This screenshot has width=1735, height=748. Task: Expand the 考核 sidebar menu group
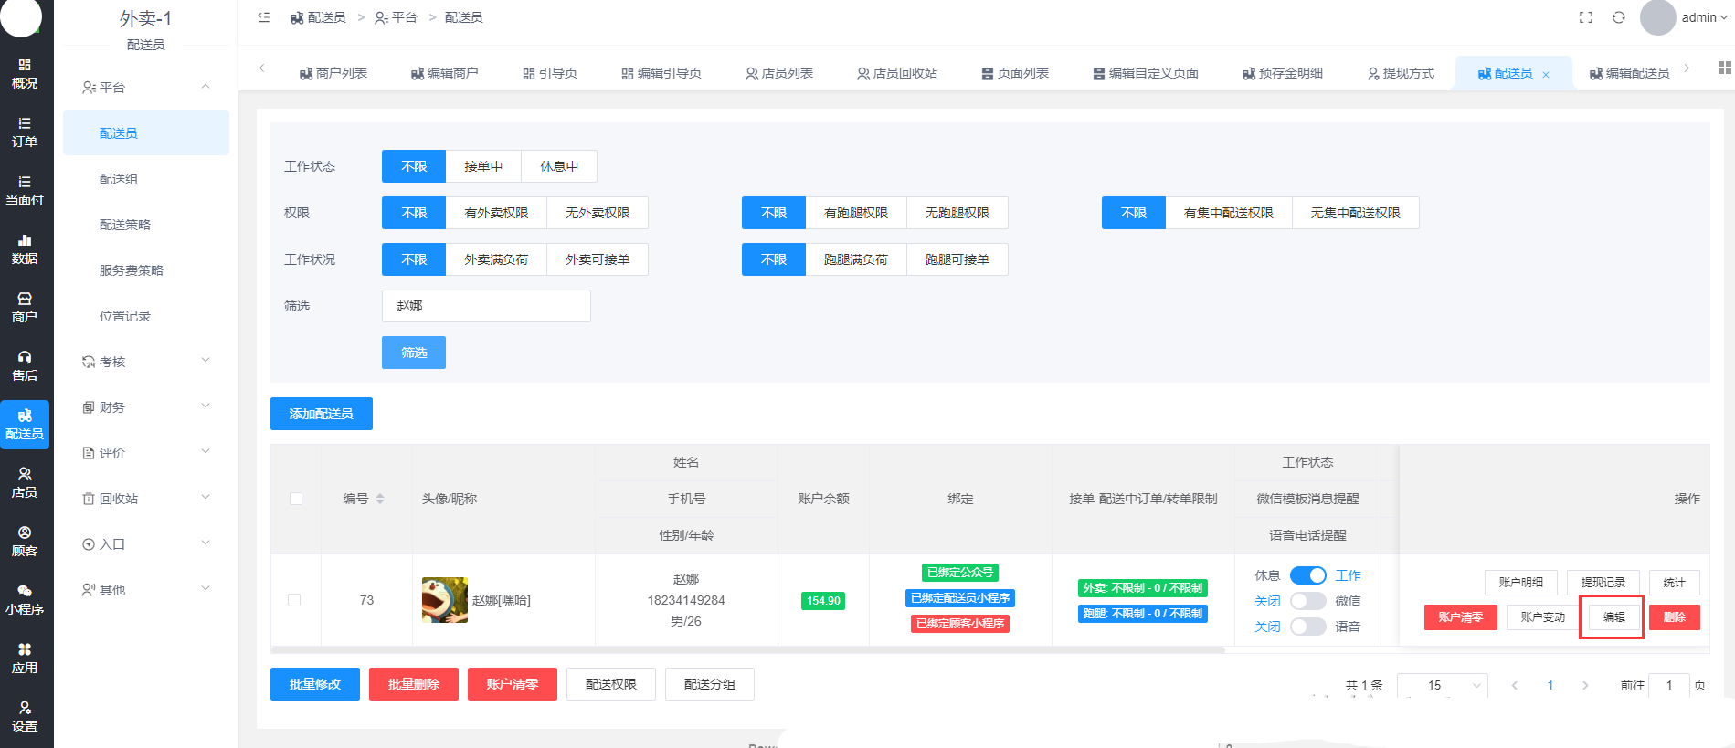(x=146, y=362)
